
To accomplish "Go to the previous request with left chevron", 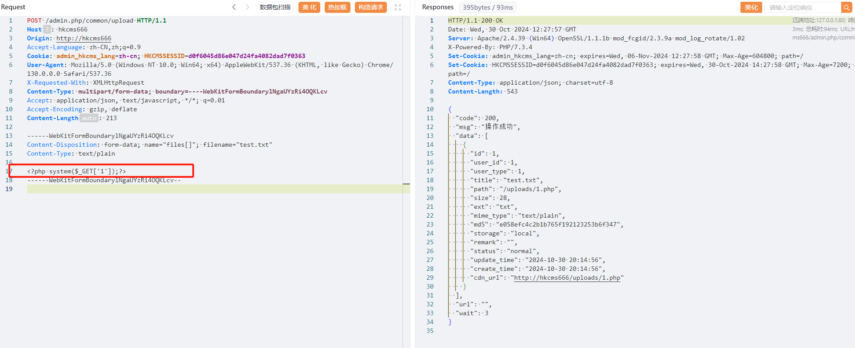I will (x=234, y=7).
